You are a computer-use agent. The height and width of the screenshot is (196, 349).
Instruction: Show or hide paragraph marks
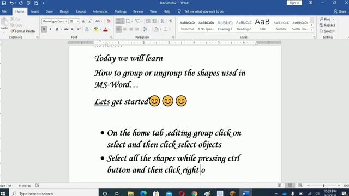tap(171, 21)
